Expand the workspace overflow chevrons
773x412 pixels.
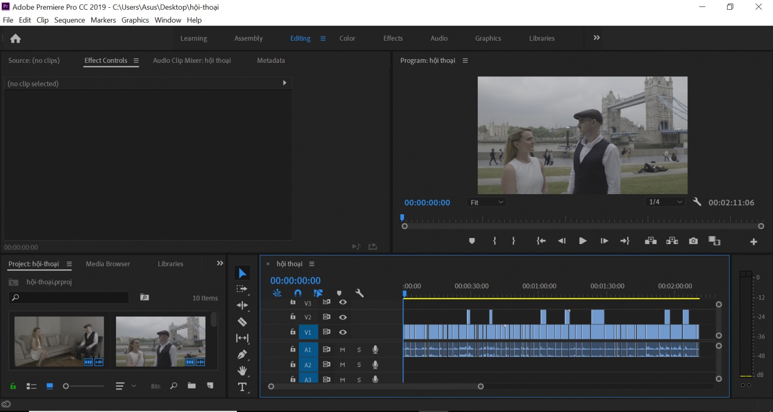(x=597, y=38)
